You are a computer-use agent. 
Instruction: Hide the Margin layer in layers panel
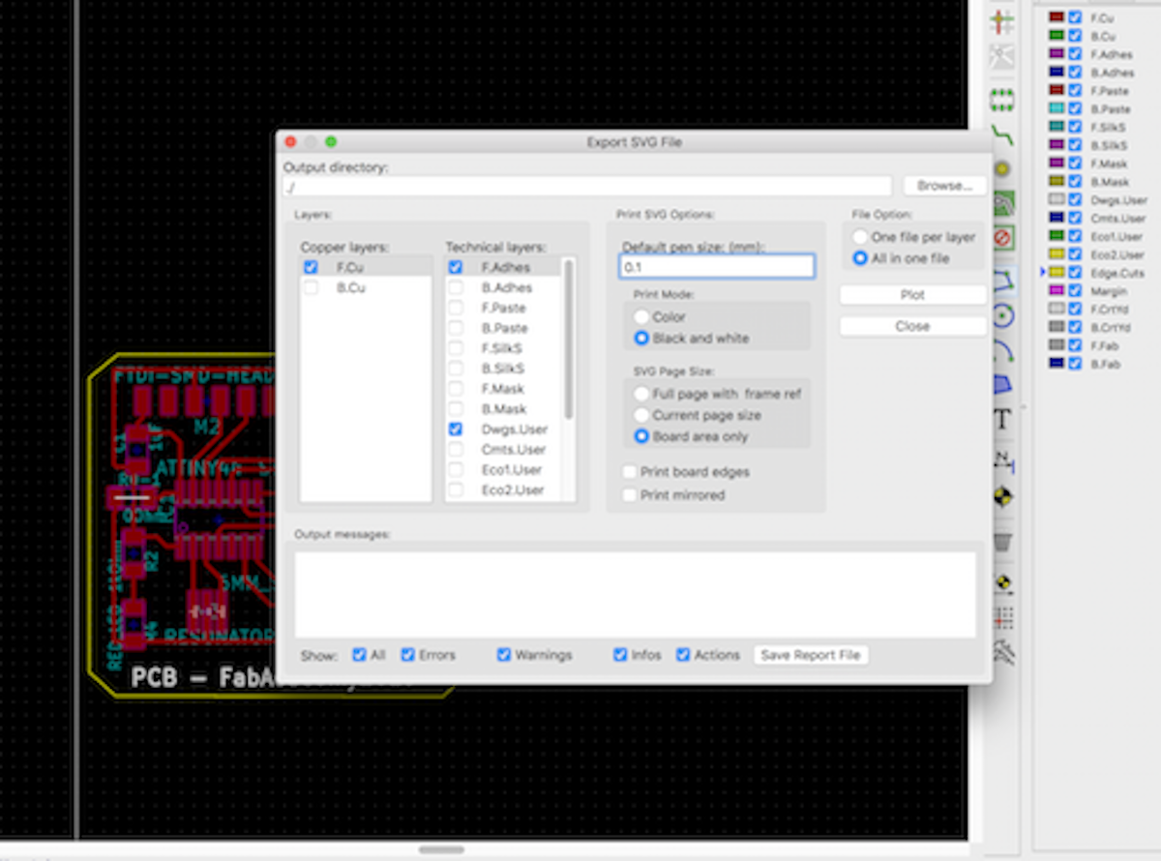1075,291
